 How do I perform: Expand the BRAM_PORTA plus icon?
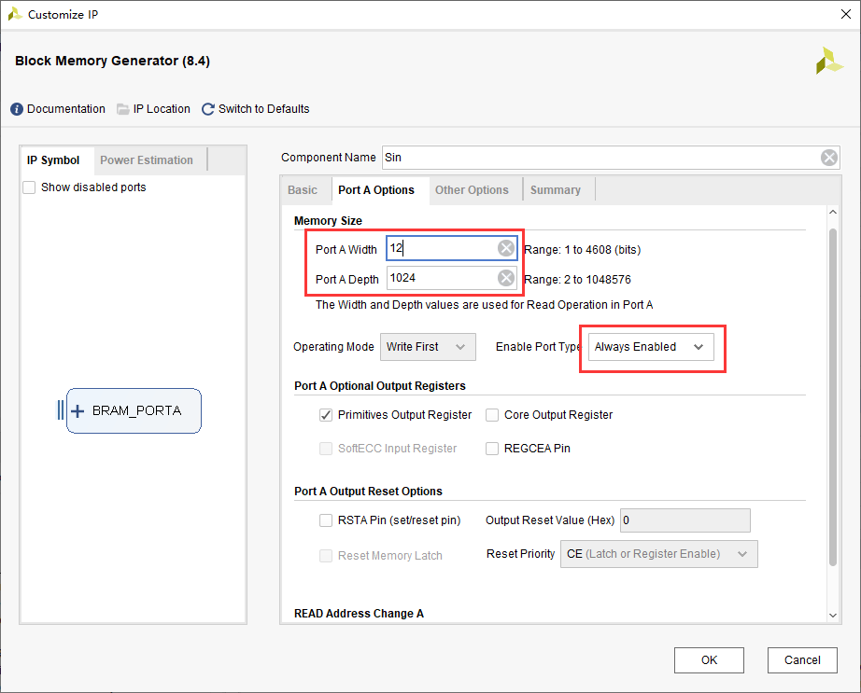click(78, 410)
